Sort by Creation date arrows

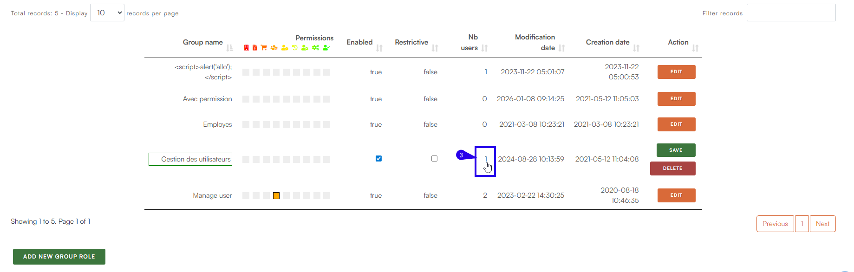coord(636,48)
